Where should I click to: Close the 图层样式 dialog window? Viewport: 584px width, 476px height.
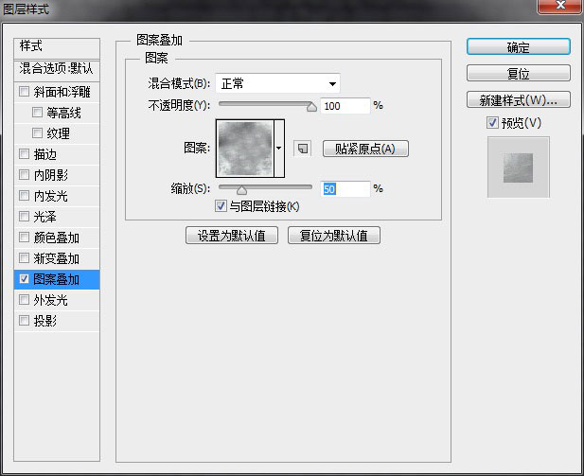point(559,6)
